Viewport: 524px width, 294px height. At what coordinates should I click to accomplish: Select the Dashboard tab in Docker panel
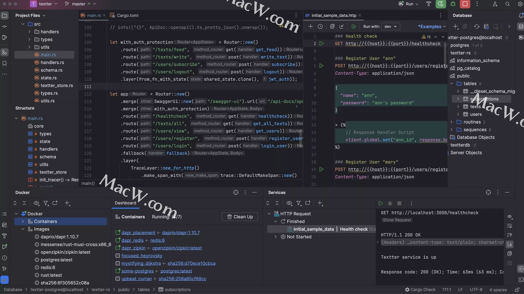(125, 203)
